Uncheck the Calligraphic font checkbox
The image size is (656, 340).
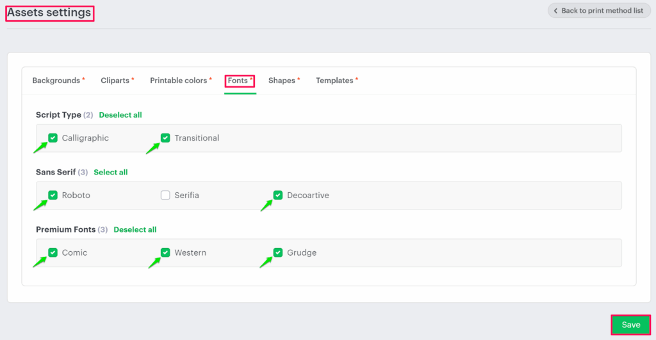(x=53, y=138)
